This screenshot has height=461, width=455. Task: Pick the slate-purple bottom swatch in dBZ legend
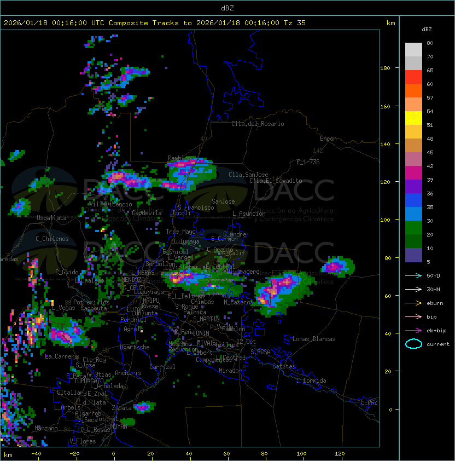click(413, 255)
